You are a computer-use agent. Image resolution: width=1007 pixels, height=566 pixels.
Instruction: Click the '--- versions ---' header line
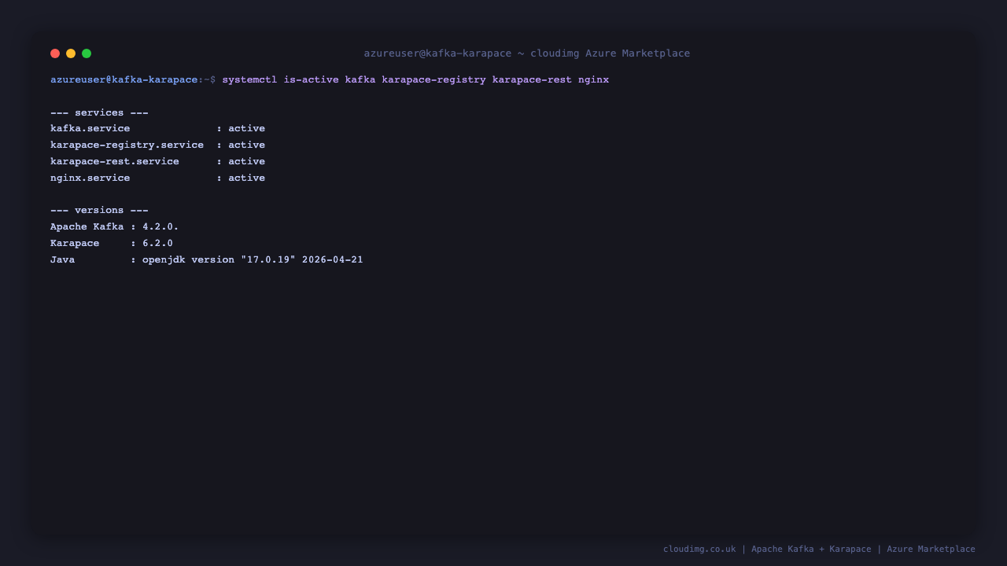tap(99, 210)
